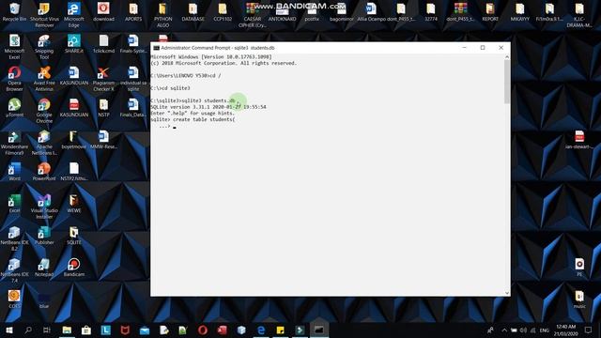Image resolution: width=601 pixels, height=338 pixels.
Task: Select the MMW-Rese Word document
Action: 103,140
